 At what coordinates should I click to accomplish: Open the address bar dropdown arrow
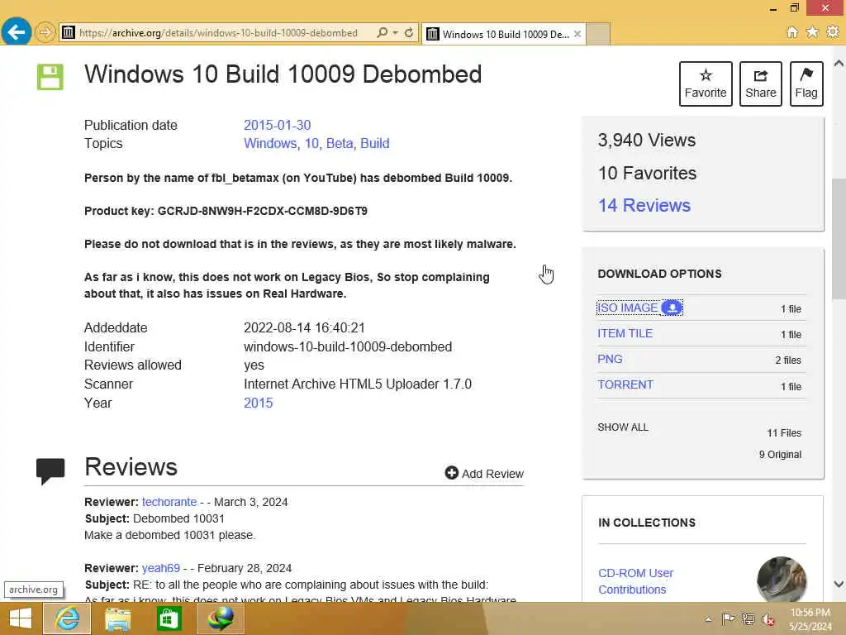point(396,33)
